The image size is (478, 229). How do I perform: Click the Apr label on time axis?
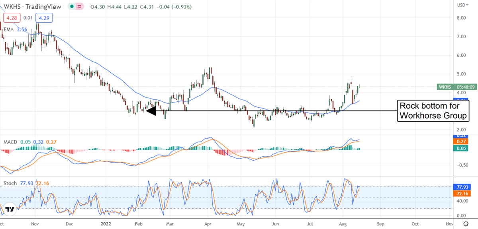tap(208, 224)
